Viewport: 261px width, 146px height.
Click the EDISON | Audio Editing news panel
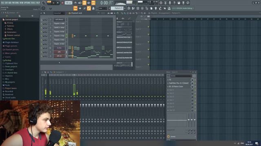pos(183,8)
